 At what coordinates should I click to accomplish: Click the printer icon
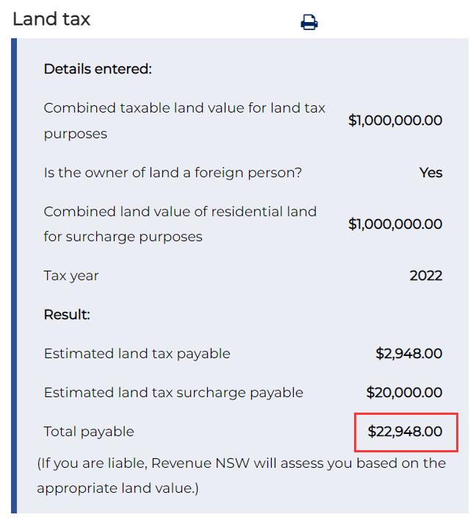(309, 23)
